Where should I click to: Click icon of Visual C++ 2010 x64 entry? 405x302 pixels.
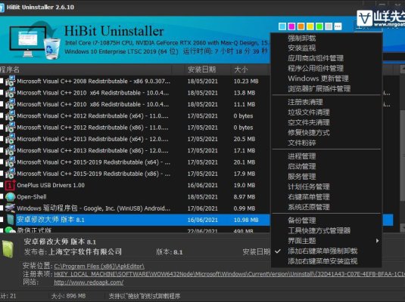click(11, 93)
